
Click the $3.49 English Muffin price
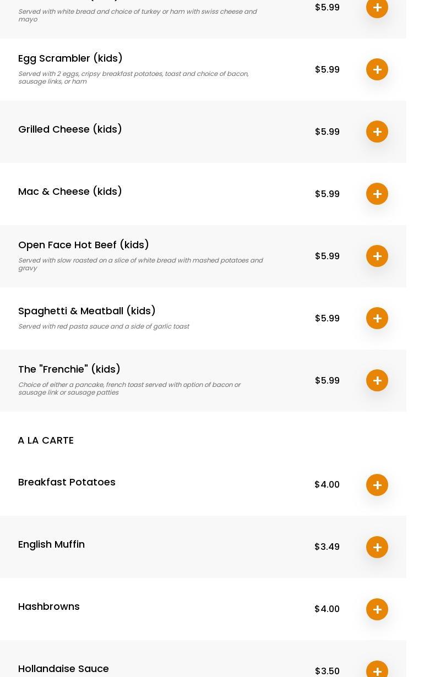(x=327, y=547)
